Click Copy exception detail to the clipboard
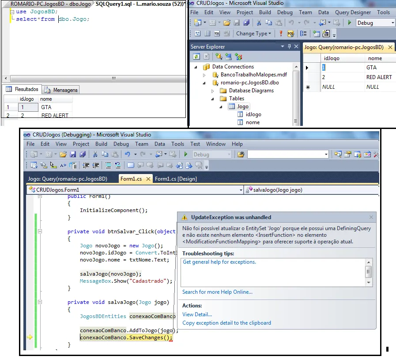Viewport: 396px width, 360px height. pos(226,323)
